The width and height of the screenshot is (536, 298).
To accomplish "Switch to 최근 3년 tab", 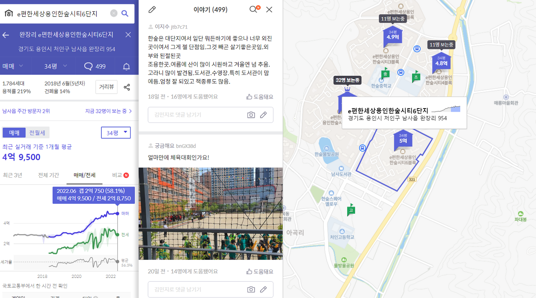I will (x=13, y=175).
